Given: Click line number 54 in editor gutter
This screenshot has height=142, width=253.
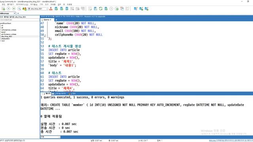Looking at the screenshot, I should [42, 50].
